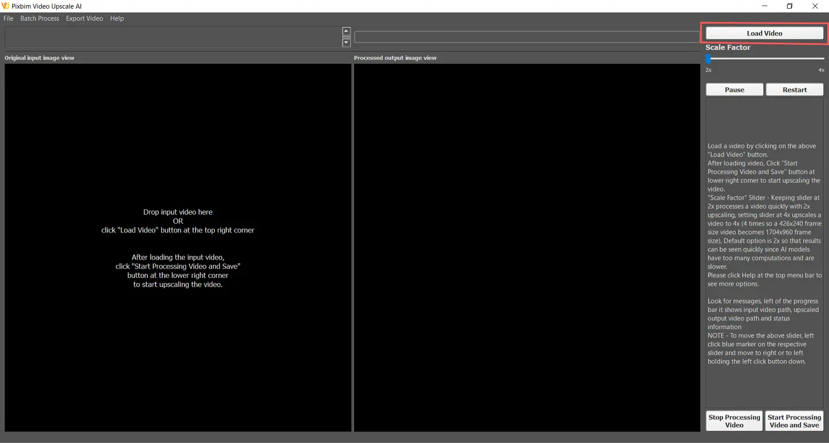Viewport: 829px width, 443px height.
Task: Set Scale Factor slider to 4x end
Action: 823,59
